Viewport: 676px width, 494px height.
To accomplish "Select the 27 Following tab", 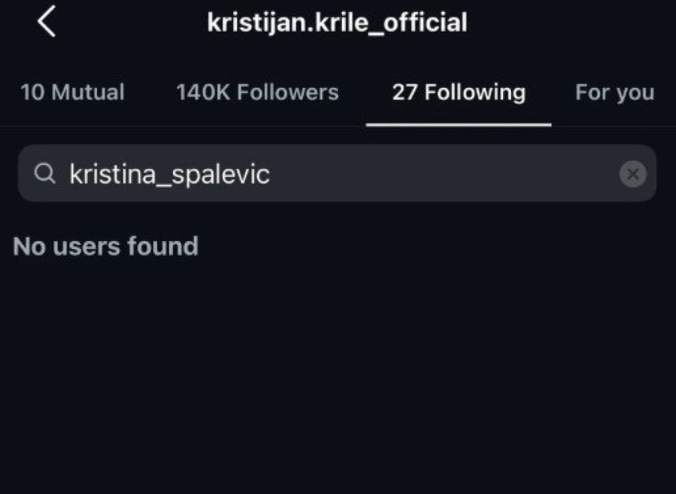I will click(459, 92).
